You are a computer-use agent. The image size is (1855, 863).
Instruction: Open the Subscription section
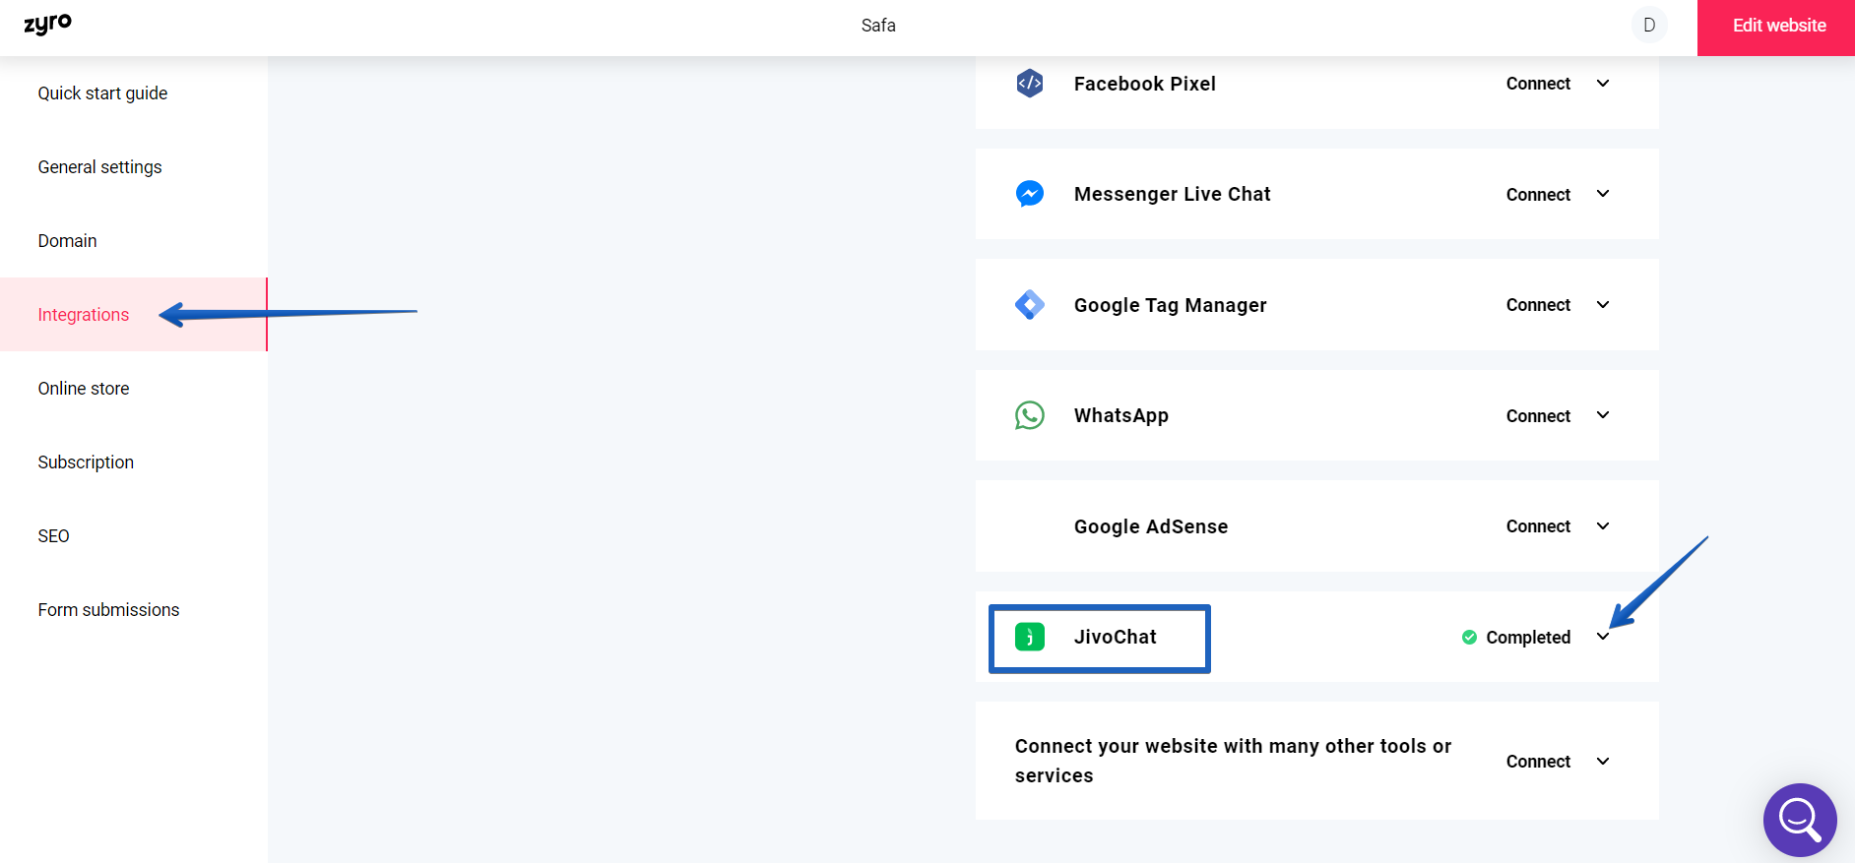pyautogui.click(x=134, y=462)
